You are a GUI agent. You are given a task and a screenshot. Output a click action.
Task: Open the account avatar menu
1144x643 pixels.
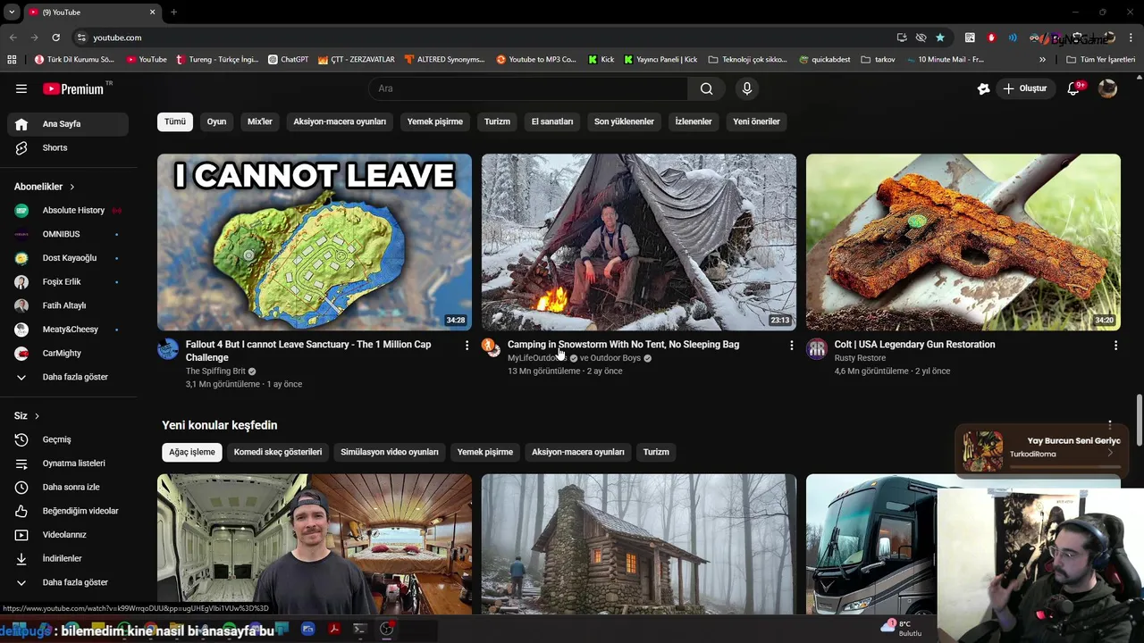click(x=1107, y=88)
